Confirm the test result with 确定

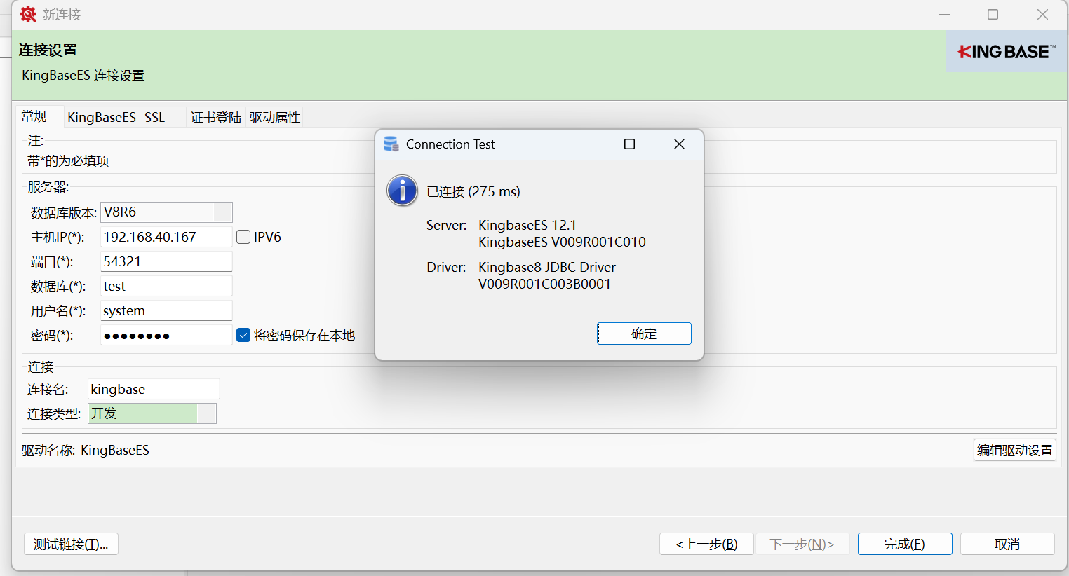(x=644, y=334)
